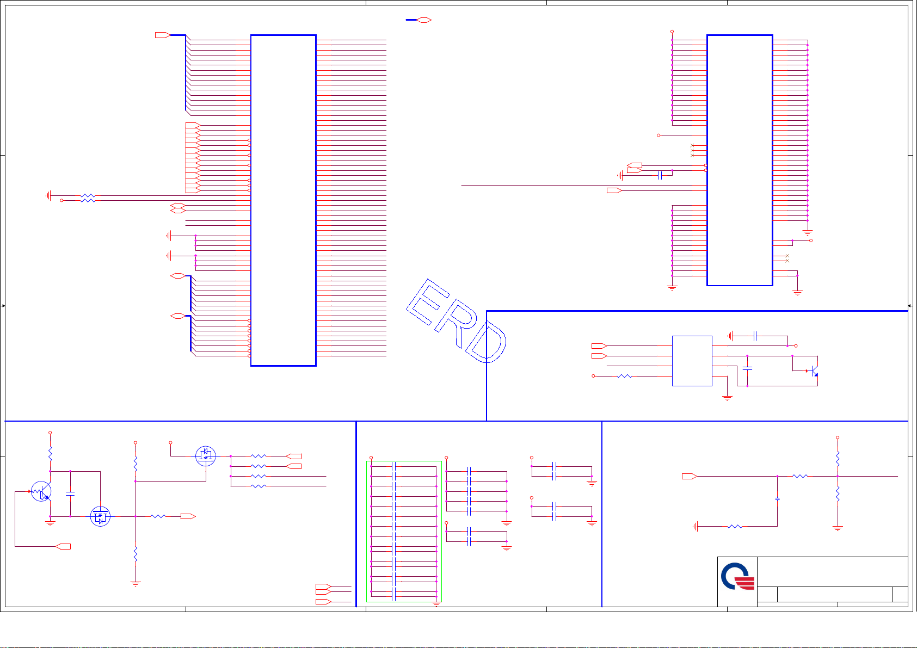Select the small IC block beside the bare transistor
Image resolution: width=917 pixels, height=648 pixels.
pos(692,361)
